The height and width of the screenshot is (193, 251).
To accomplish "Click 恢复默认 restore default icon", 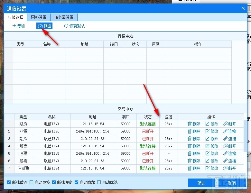I will tap(66, 26).
